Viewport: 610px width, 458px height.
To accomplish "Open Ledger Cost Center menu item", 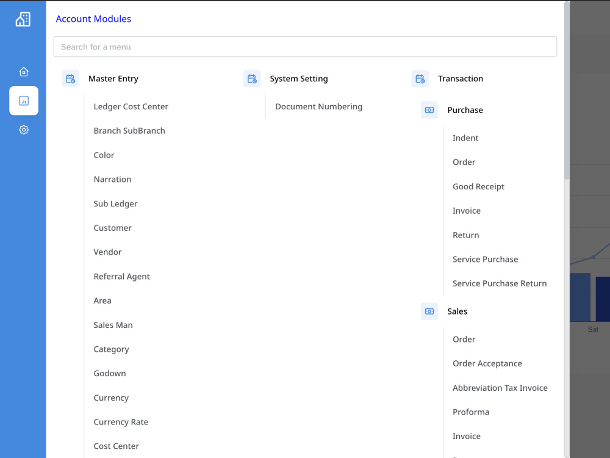I will click(131, 106).
